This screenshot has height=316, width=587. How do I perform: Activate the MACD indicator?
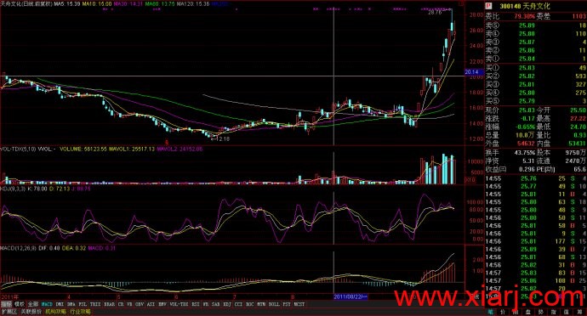point(47,304)
